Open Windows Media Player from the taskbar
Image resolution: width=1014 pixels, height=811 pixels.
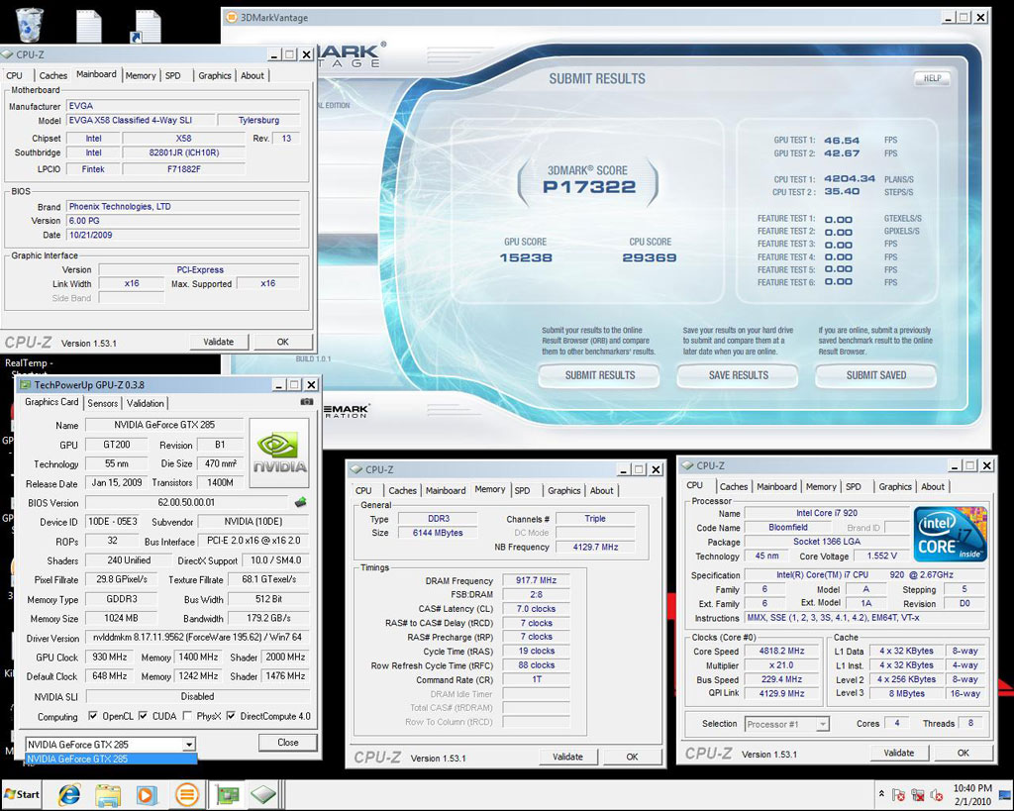pyautogui.click(x=147, y=794)
